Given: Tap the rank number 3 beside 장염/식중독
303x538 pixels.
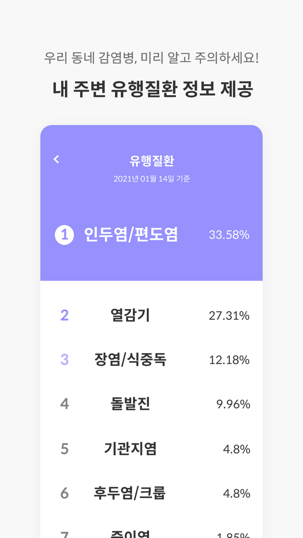Looking at the screenshot, I should pos(64,359).
